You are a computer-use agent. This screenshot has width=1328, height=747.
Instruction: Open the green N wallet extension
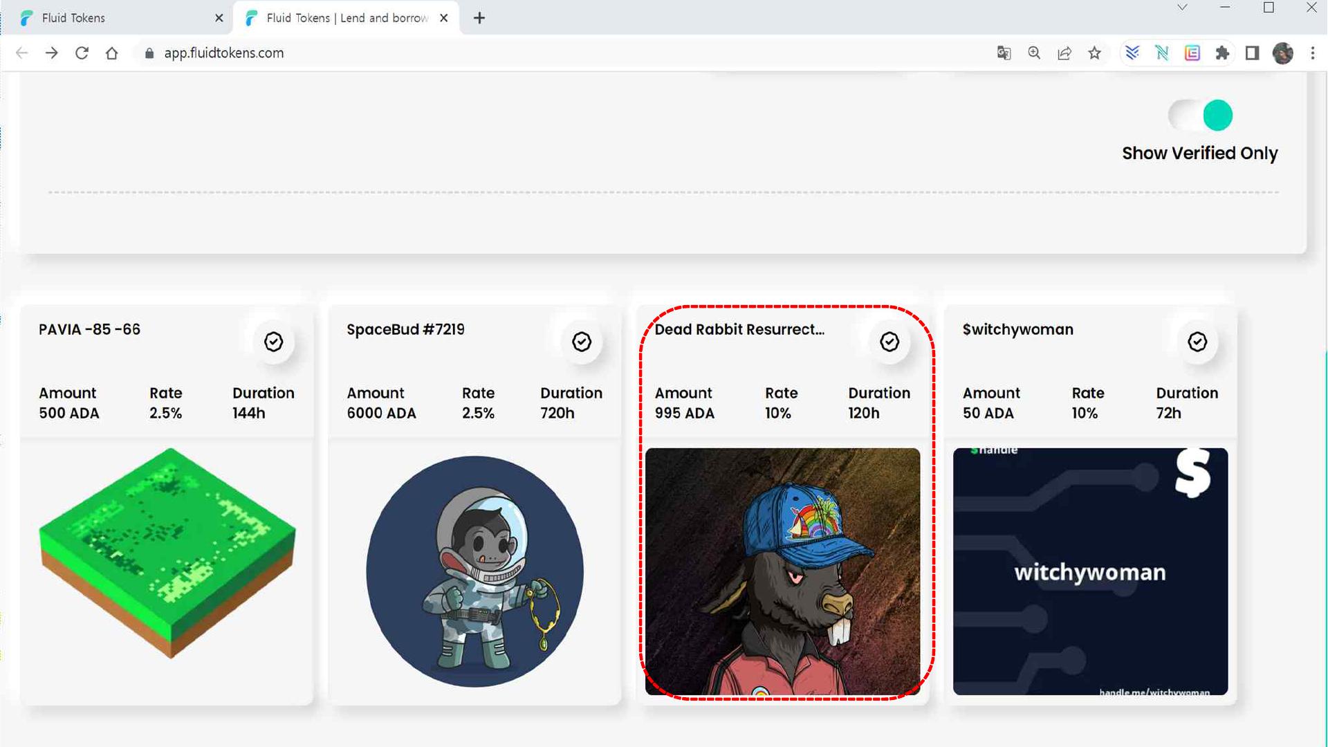pos(1162,53)
